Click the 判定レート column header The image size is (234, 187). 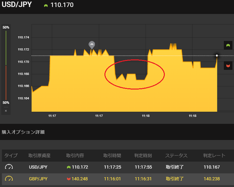[x=214, y=155]
